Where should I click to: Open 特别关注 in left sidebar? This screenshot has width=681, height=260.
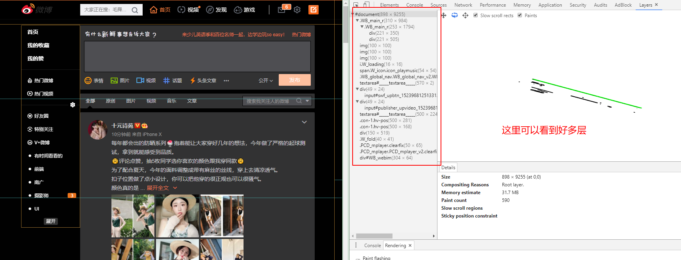click(x=40, y=129)
